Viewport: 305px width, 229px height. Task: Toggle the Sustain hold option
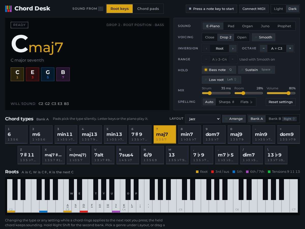coord(256,70)
